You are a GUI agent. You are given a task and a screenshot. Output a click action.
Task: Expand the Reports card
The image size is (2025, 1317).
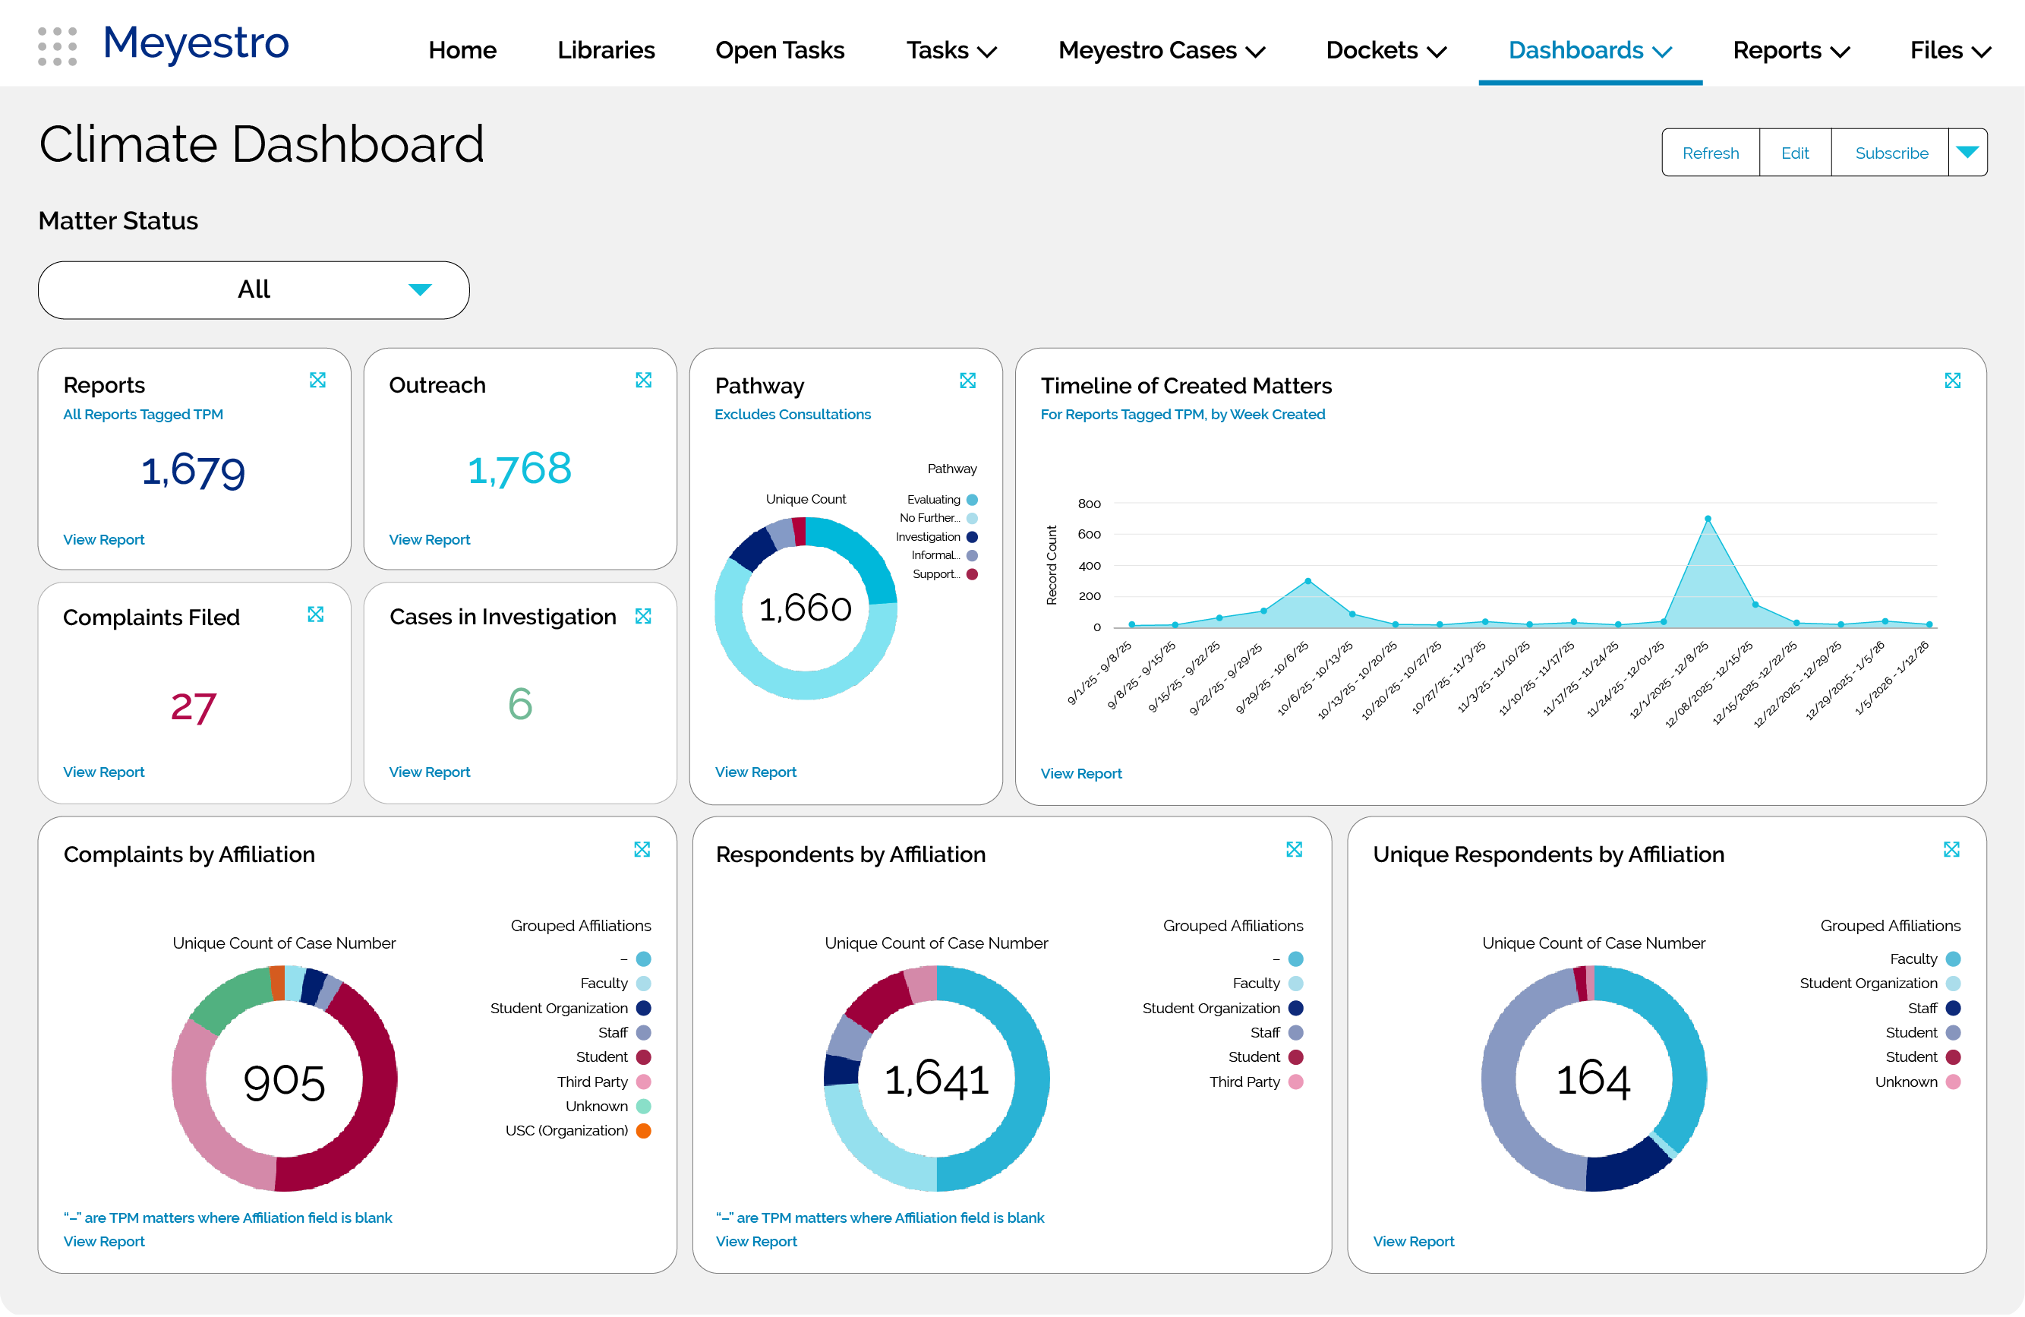click(x=317, y=380)
